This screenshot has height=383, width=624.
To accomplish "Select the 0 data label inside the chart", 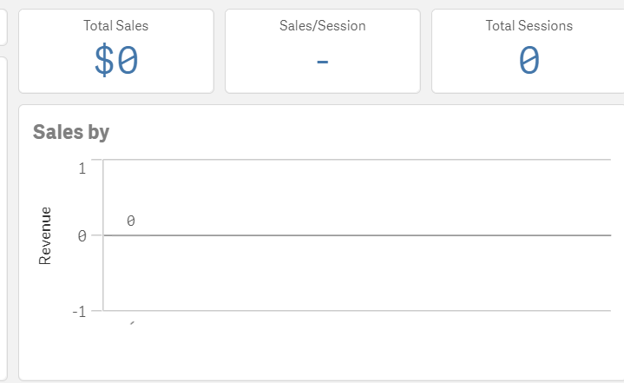I will click(130, 221).
